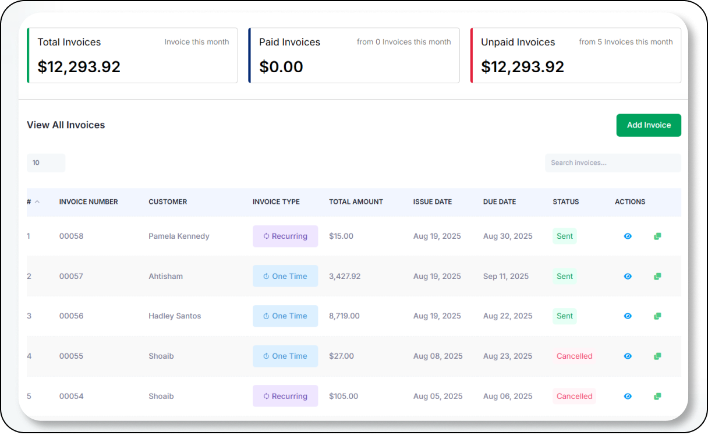Image resolution: width=708 pixels, height=435 pixels.
Task: Click the Recurring badge for Pamela Kennedy
Action: pyautogui.click(x=285, y=236)
